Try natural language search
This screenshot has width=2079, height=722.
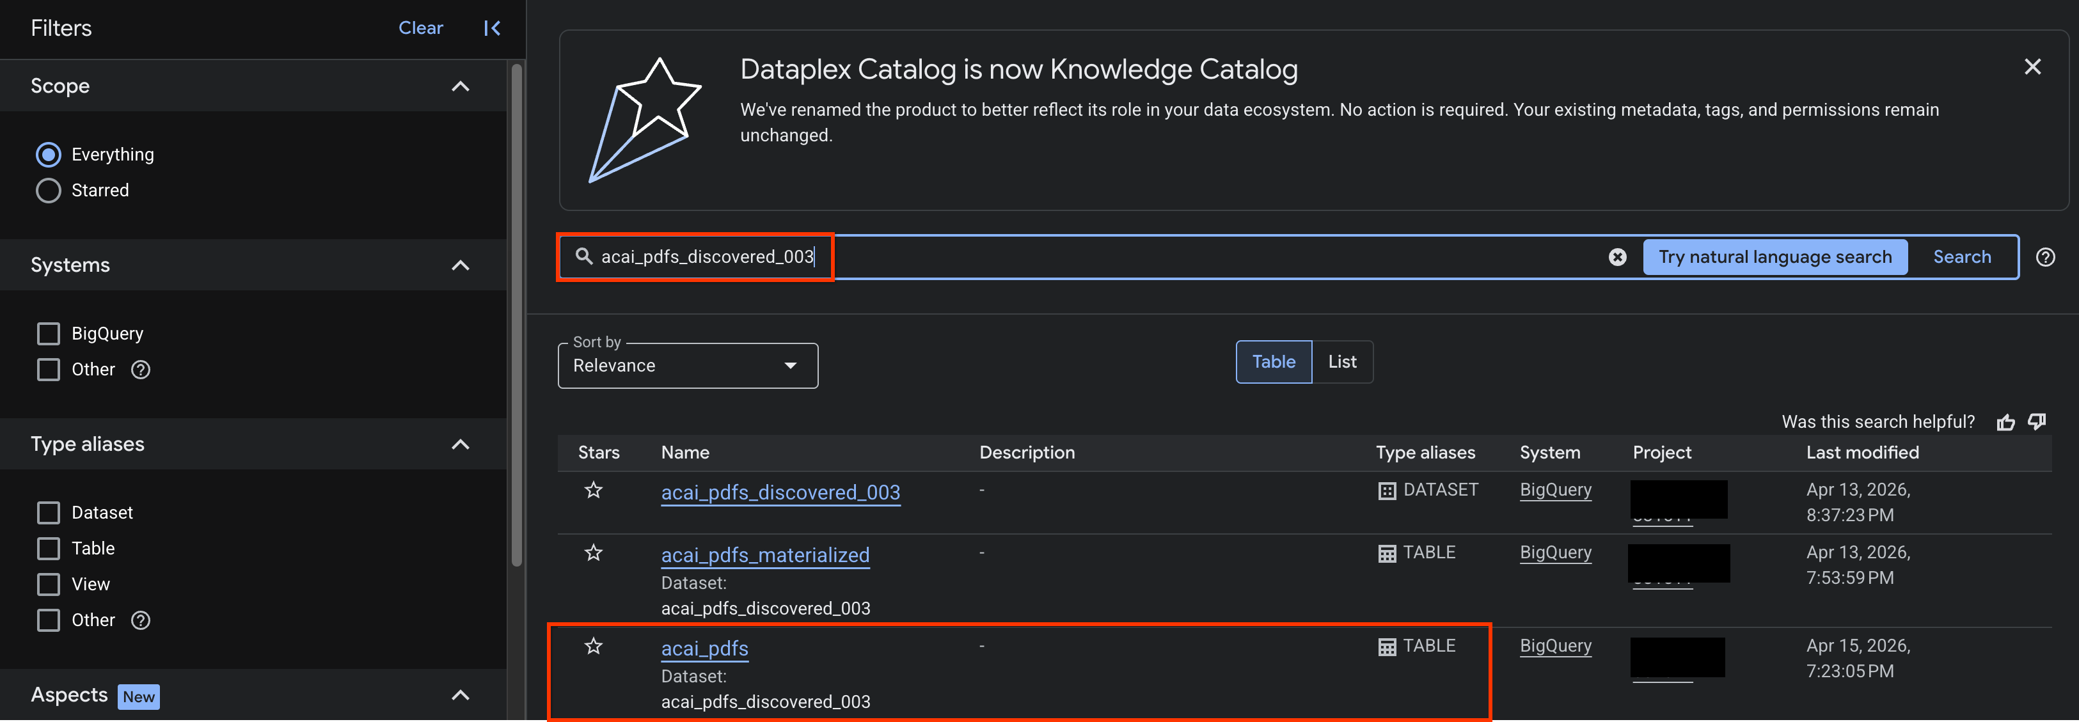pyautogui.click(x=1775, y=256)
